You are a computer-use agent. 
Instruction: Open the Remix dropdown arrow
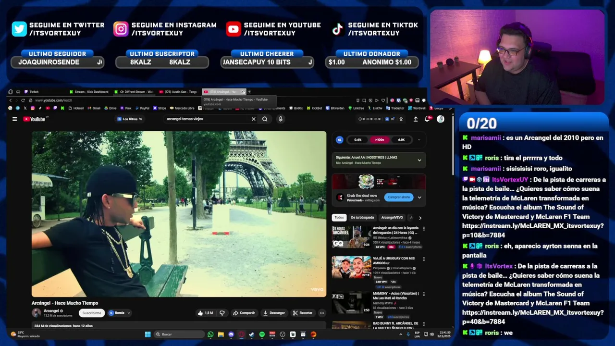click(128, 313)
